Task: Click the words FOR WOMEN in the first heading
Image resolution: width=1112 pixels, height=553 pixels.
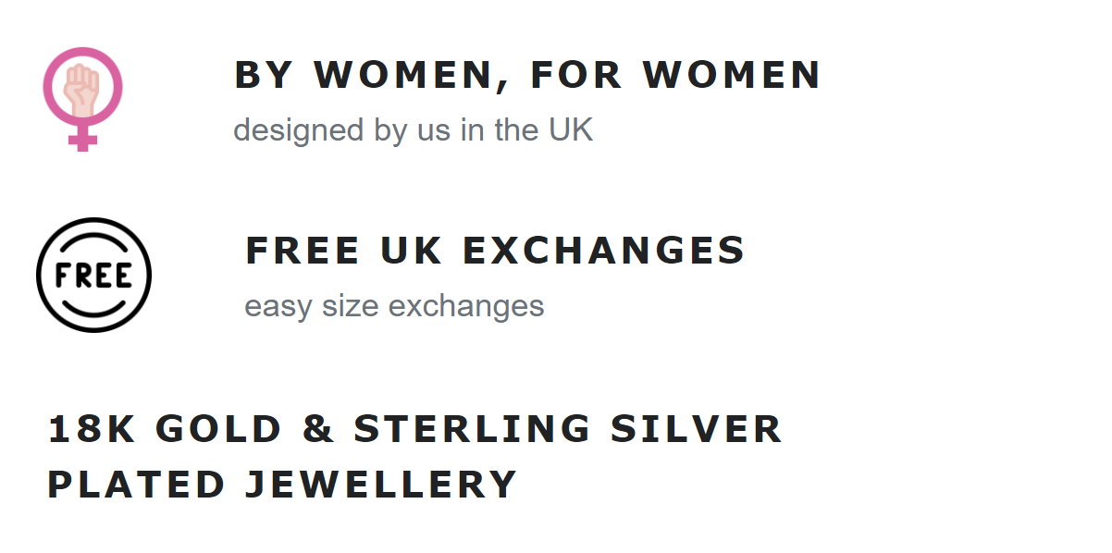Action: point(675,75)
